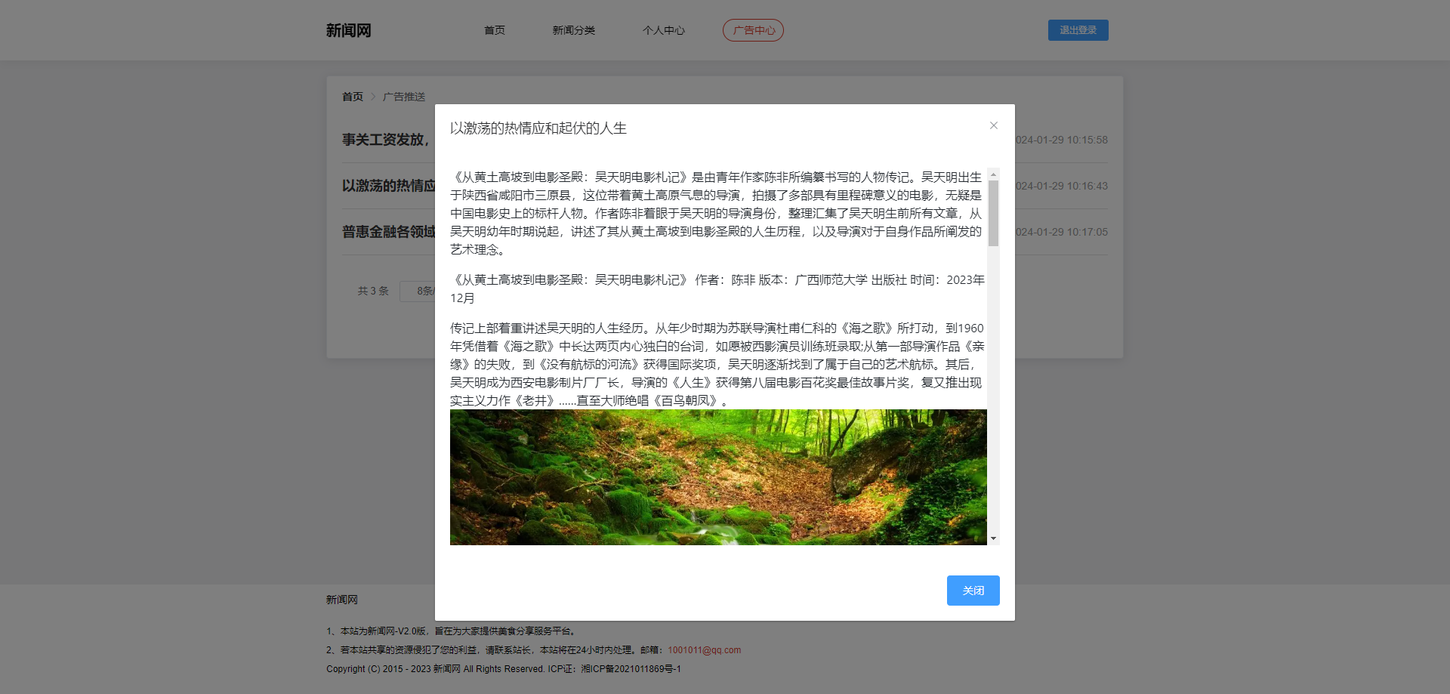Open the 8条/页 page-size dropdown

(427, 291)
